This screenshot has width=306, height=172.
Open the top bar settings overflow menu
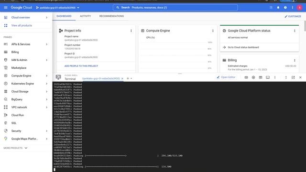click(x=292, y=8)
